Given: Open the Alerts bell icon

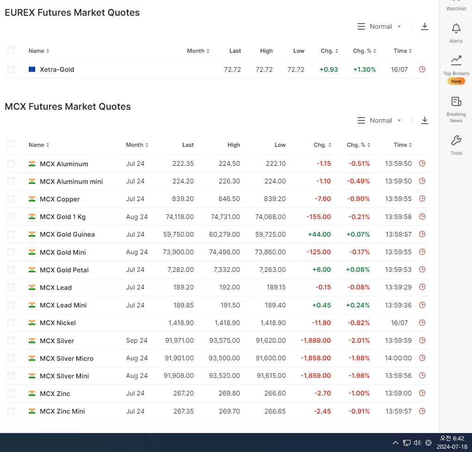Looking at the screenshot, I should point(456,29).
